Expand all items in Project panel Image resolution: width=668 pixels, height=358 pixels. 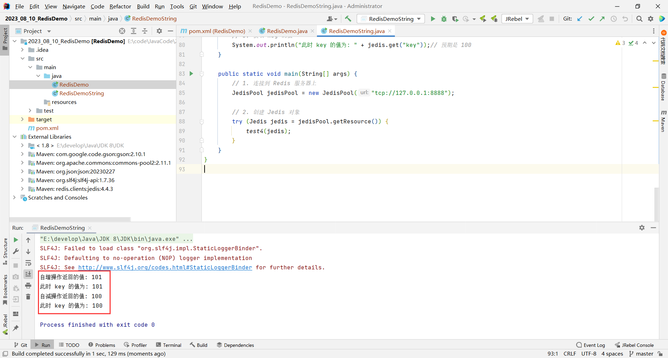click(134, 31)
